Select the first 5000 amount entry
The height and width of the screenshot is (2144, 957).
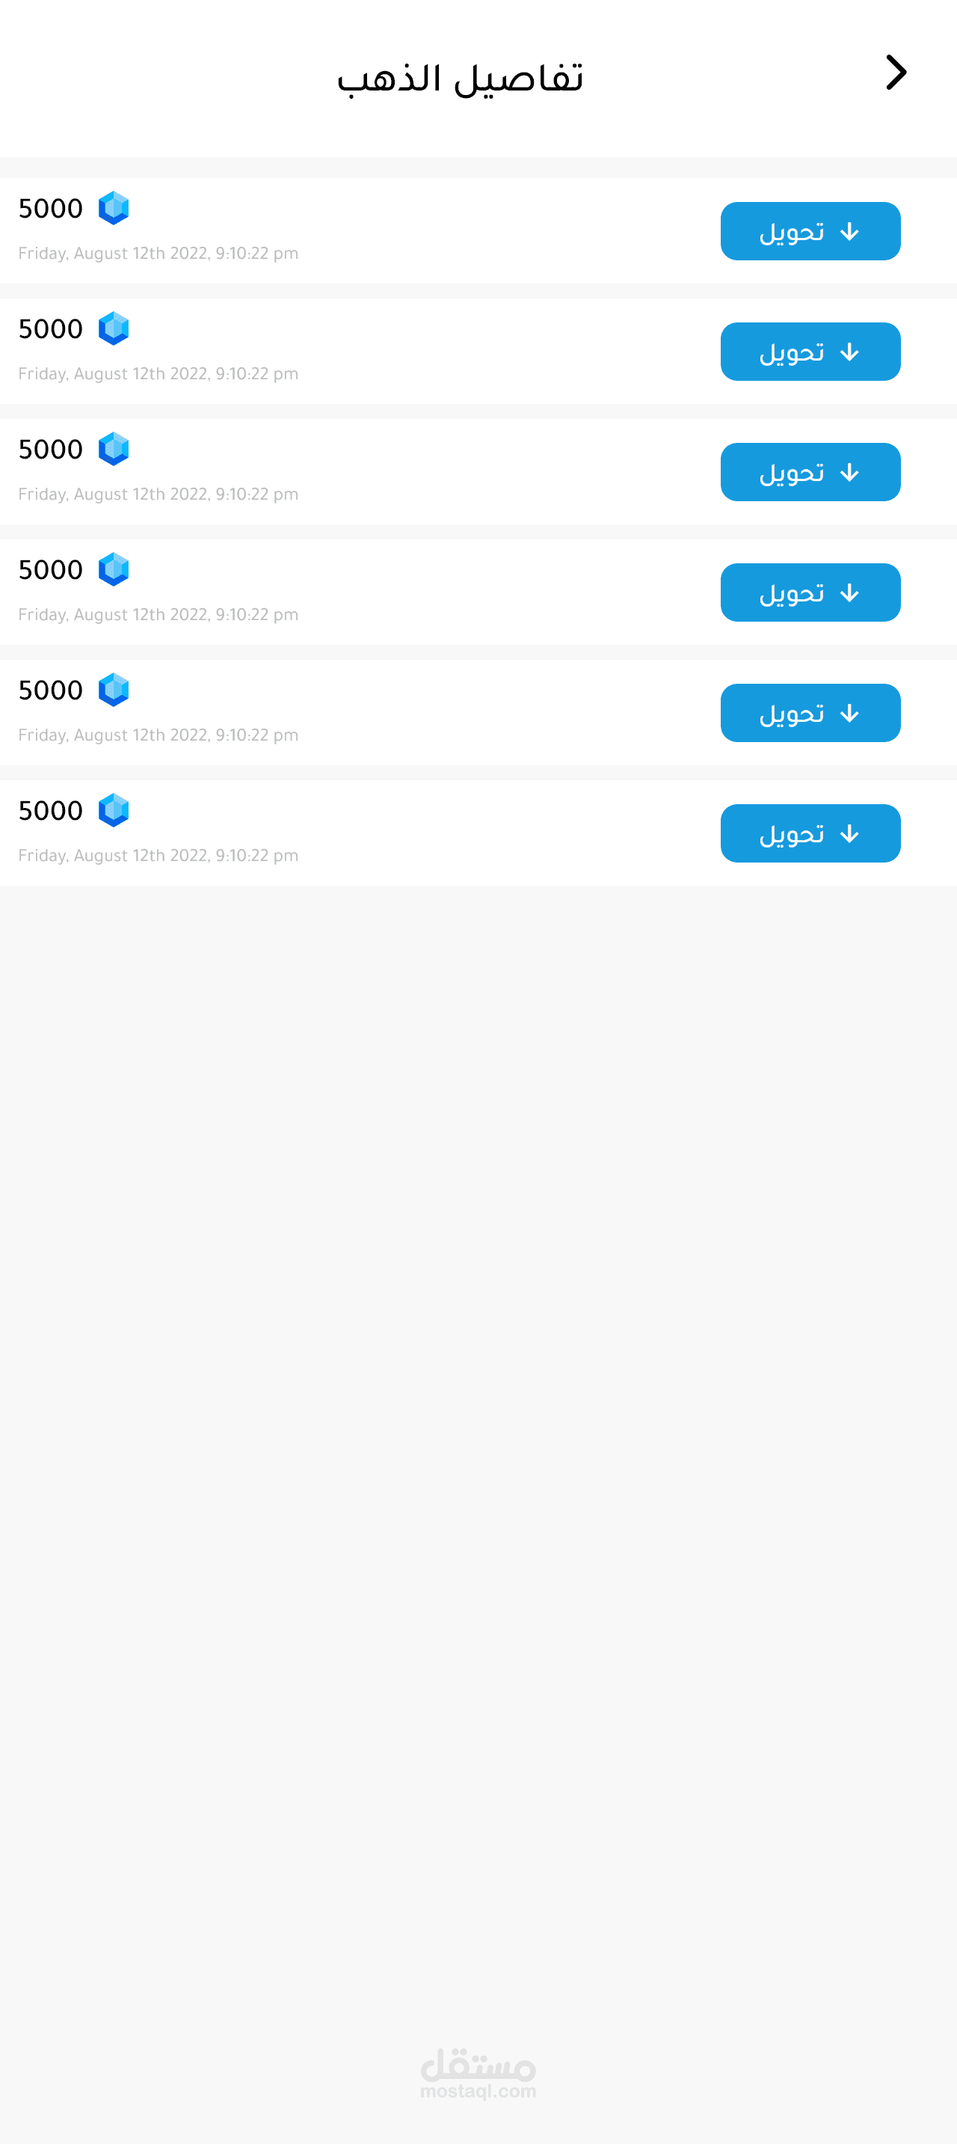click(51, 208)
